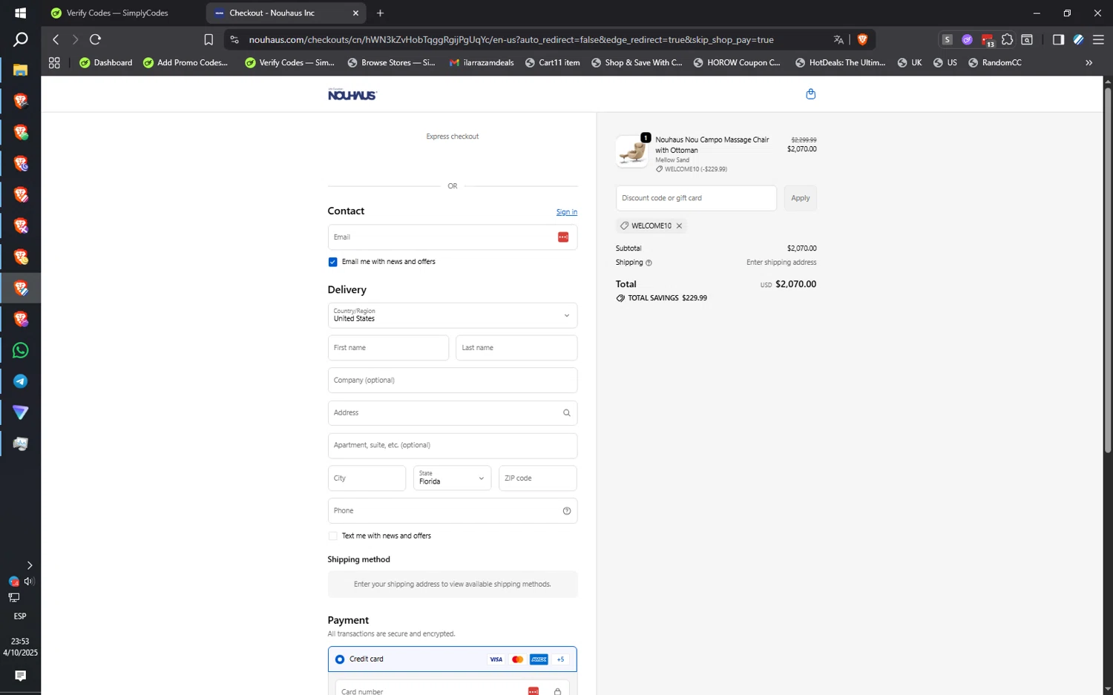Click the Apply discount button
This screenshot has width=1113, height=695.
(x=800, y=198)
